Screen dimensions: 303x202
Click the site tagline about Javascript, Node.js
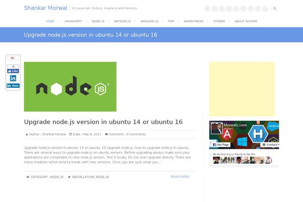105,8
